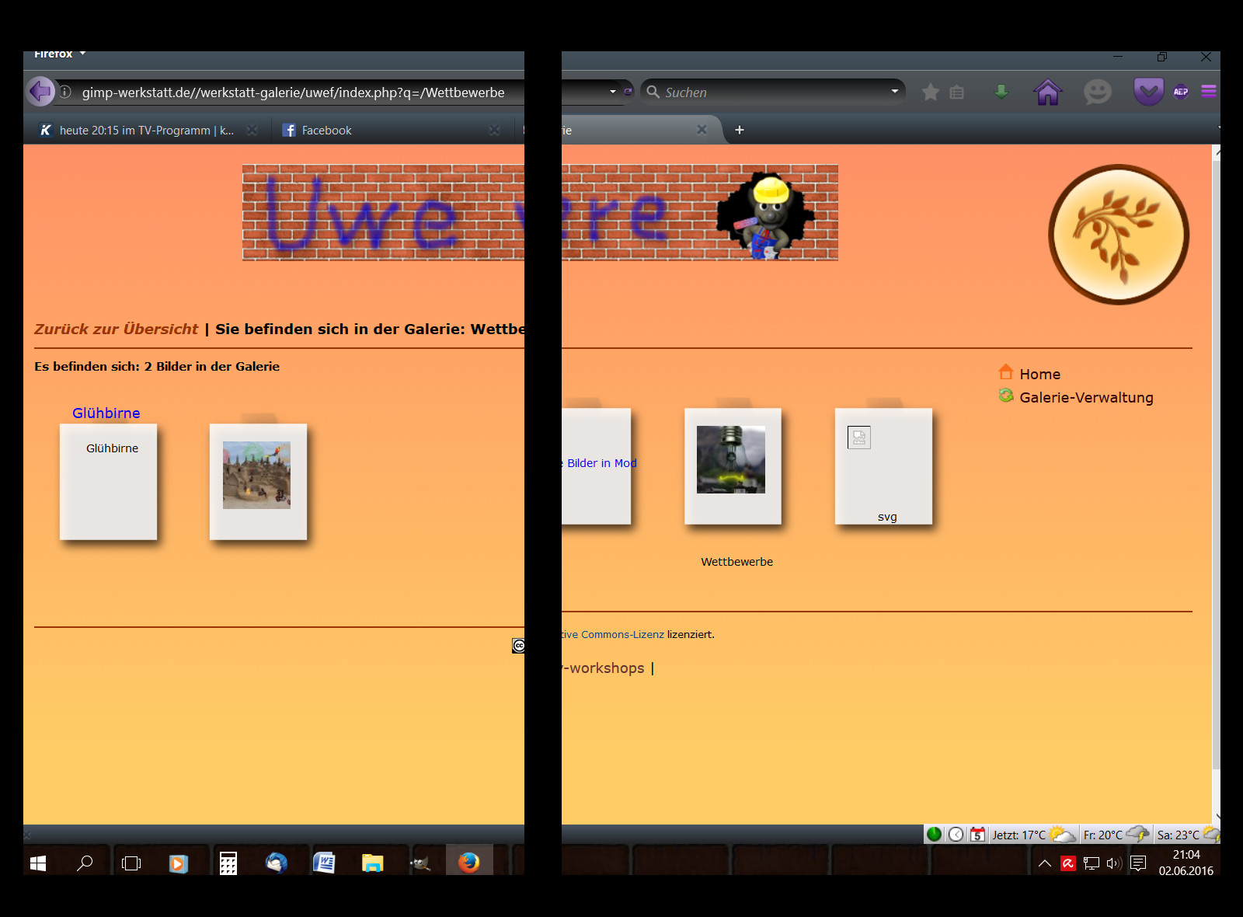Open the Firefox hamburger menu
Viewport: 1243px width, 917px height.
(1208, 92)
